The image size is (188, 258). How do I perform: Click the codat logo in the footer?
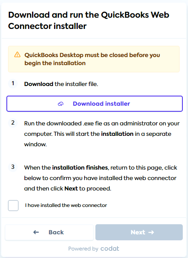[x=110, y=248]
